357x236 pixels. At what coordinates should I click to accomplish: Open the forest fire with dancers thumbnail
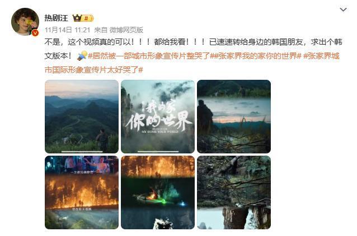coord(82,192)
